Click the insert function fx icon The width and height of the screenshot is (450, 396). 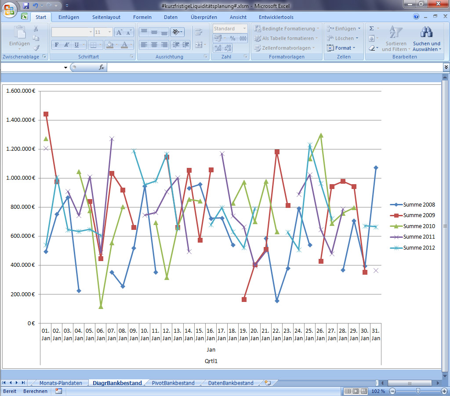click(102, 67)
